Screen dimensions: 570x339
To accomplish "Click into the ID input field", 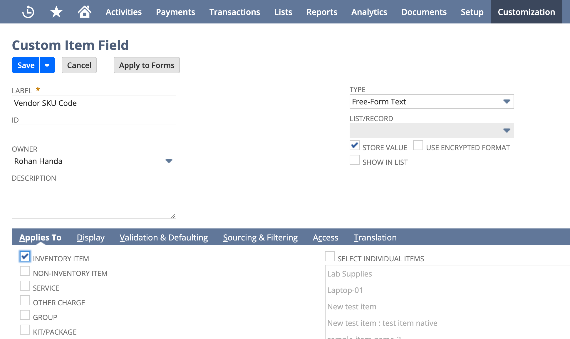I will 94,132.
